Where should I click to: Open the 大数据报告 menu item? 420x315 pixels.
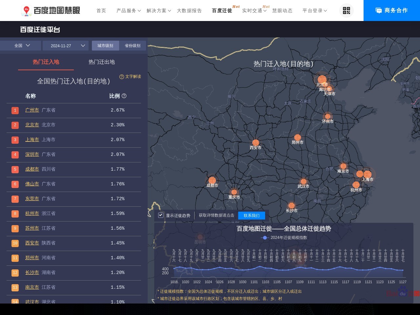tap(189, 10)
